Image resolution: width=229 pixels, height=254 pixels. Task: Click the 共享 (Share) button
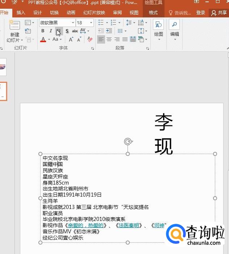point(219,13)
